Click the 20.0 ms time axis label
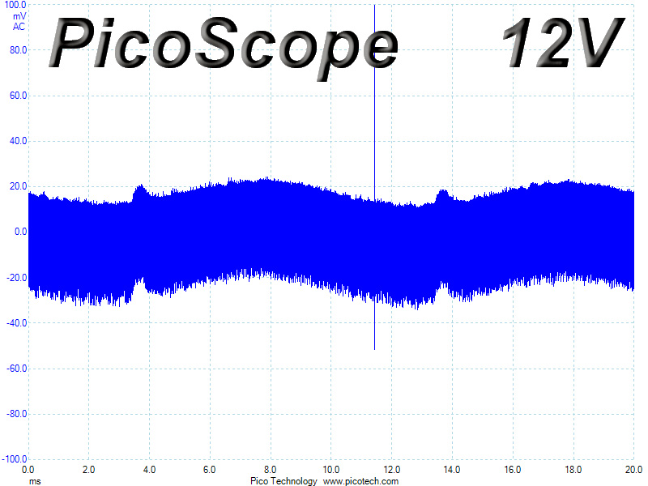 click(633, 470)
